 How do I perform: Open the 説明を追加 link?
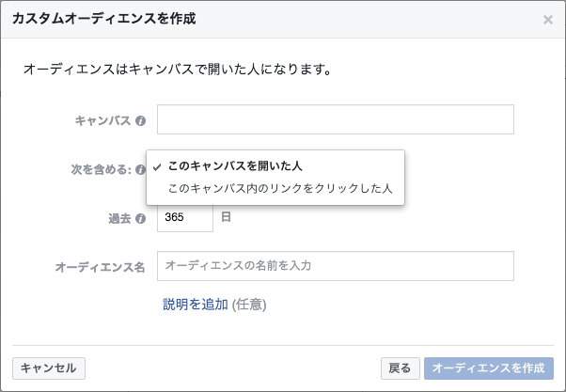click(x=196, y=305)
